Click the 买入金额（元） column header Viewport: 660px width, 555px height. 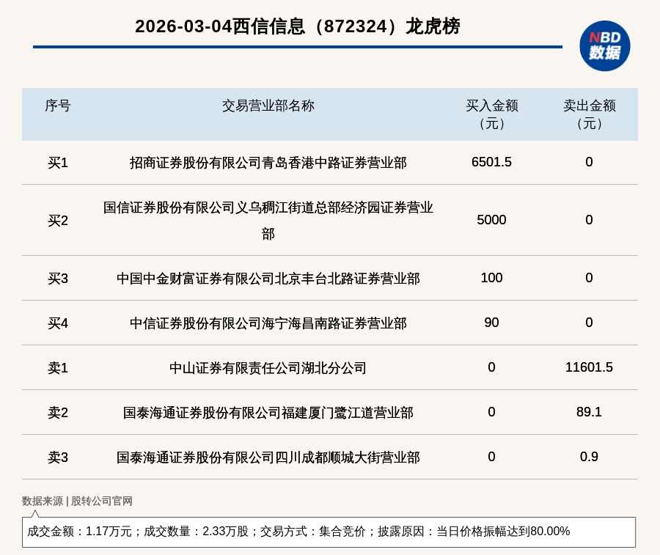tap(491, 114)
